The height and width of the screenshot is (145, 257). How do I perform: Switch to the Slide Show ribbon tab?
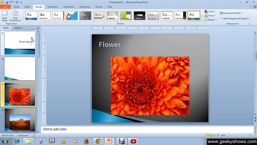(85, 7)
